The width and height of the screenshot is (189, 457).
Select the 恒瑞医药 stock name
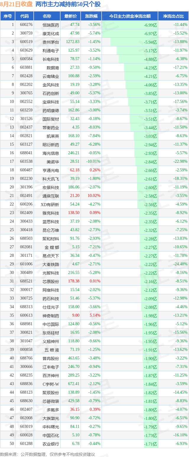coord(51,25)
